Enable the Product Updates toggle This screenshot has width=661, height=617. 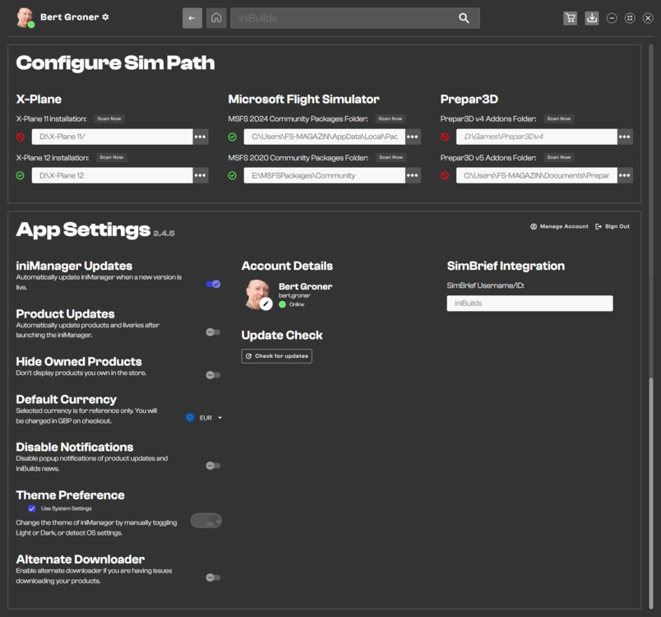(x=213, y=332)
